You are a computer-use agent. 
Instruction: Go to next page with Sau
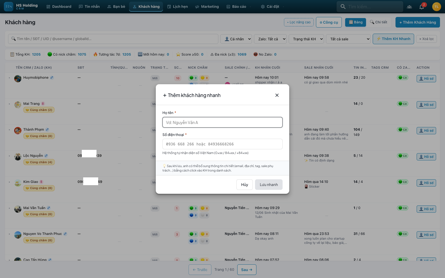[247, 270]
